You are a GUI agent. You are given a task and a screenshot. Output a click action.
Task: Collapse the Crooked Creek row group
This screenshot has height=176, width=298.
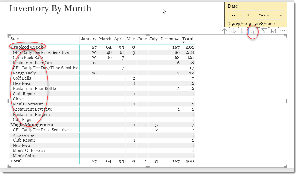pos(27,47)
